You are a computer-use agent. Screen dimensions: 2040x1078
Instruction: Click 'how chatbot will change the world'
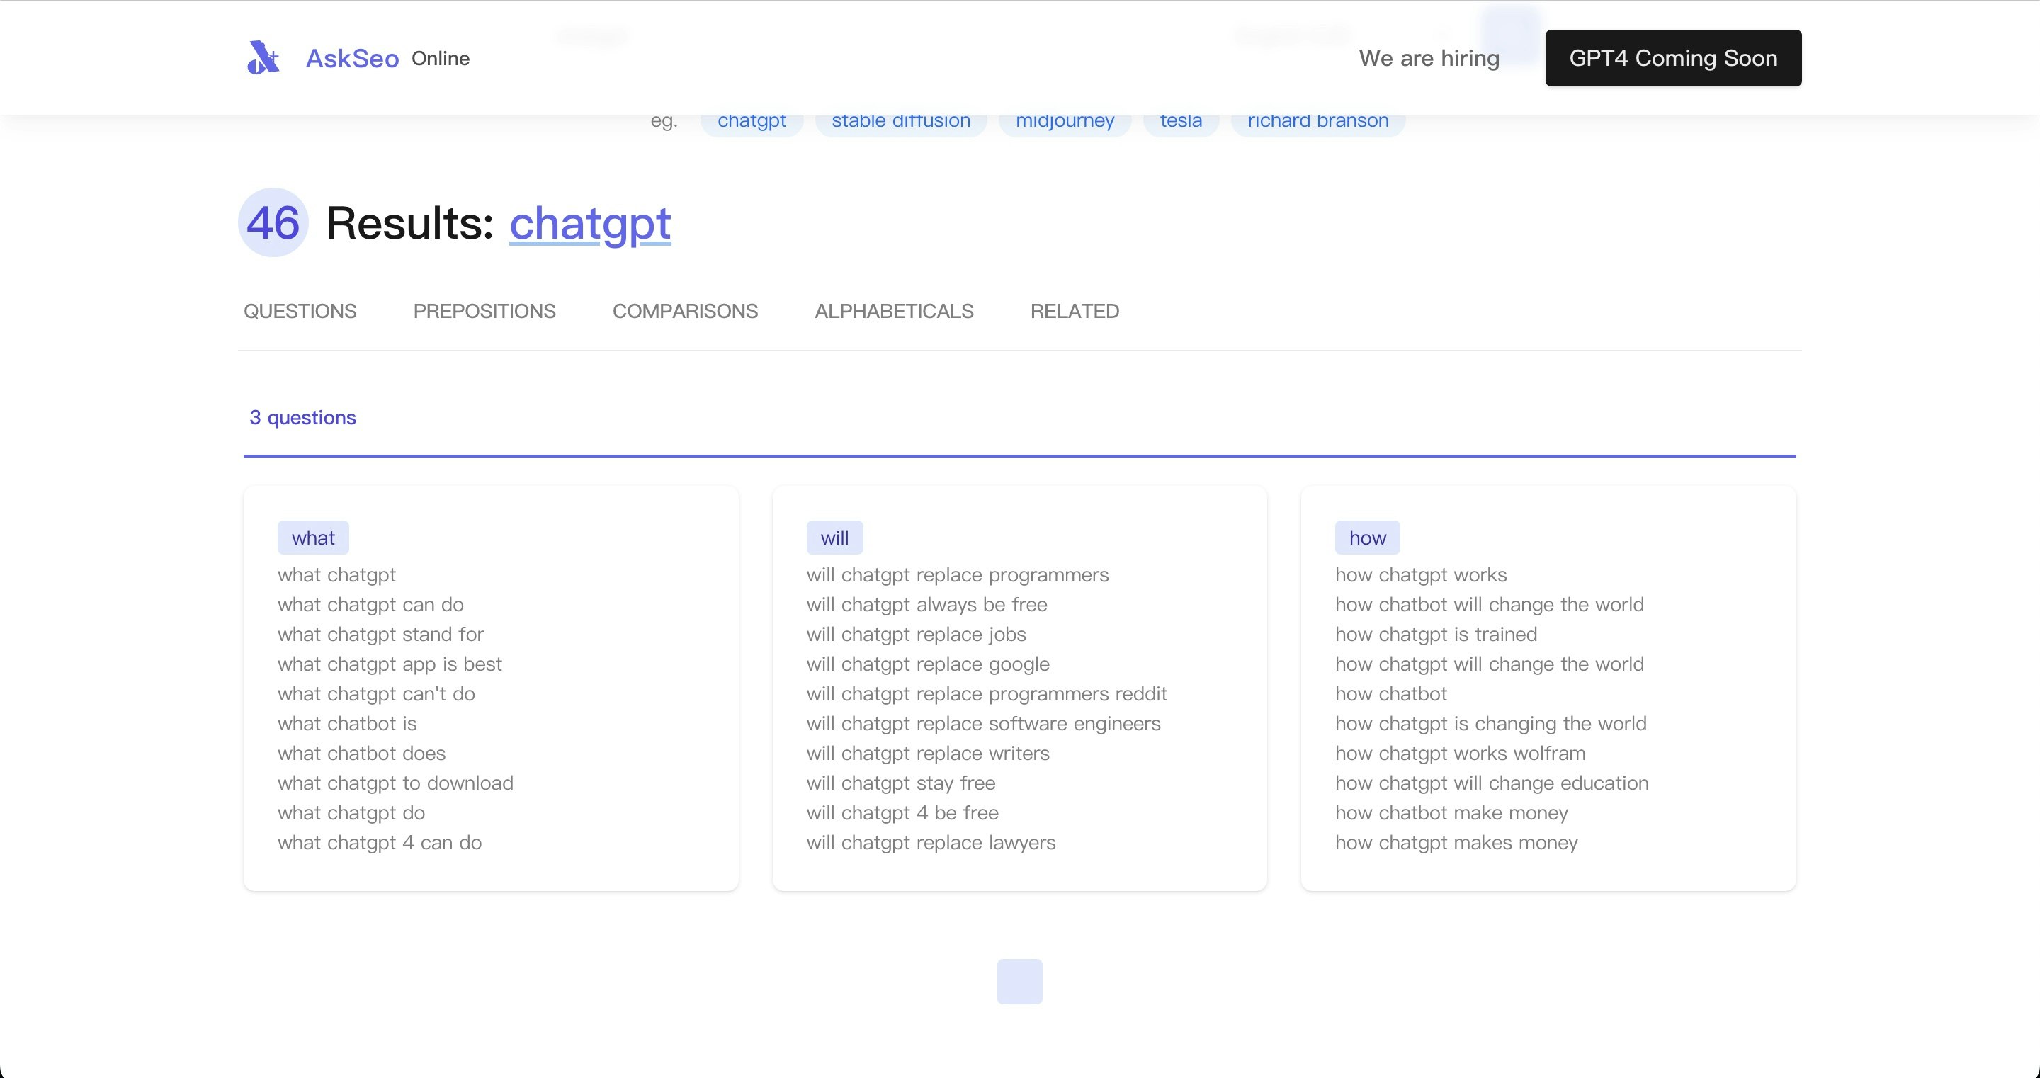tap(1490, 604)
